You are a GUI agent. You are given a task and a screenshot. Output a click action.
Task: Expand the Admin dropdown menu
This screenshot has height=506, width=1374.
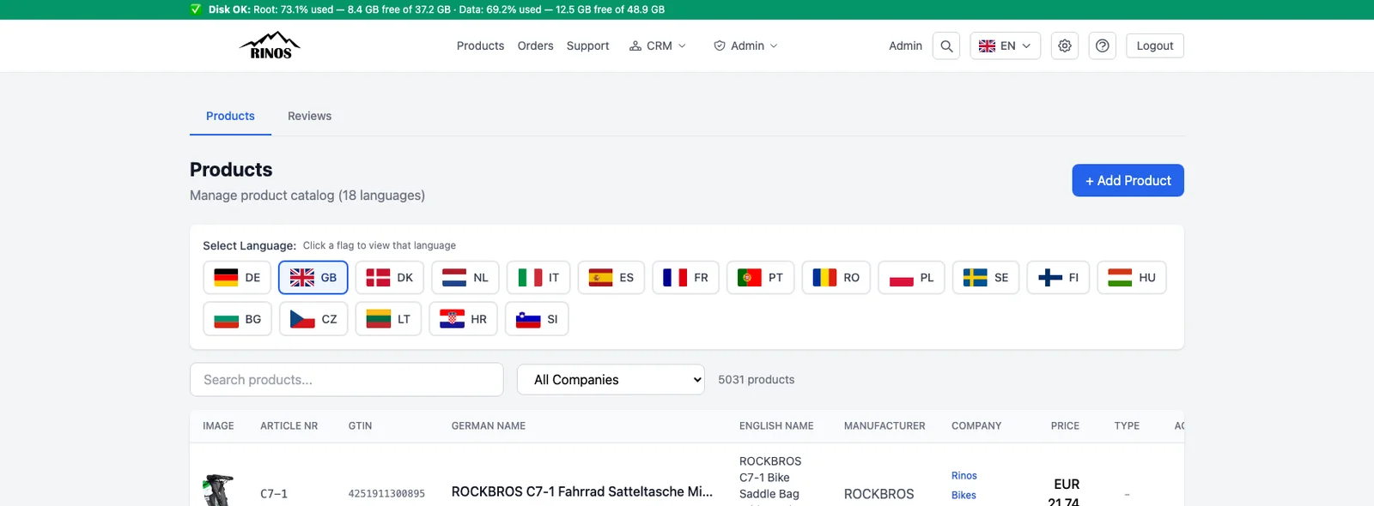click(745, 45)
